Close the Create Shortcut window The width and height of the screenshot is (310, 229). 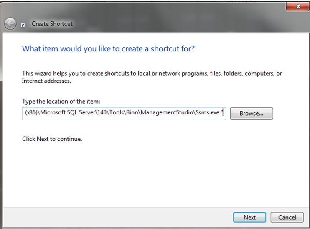pos(298,6)
